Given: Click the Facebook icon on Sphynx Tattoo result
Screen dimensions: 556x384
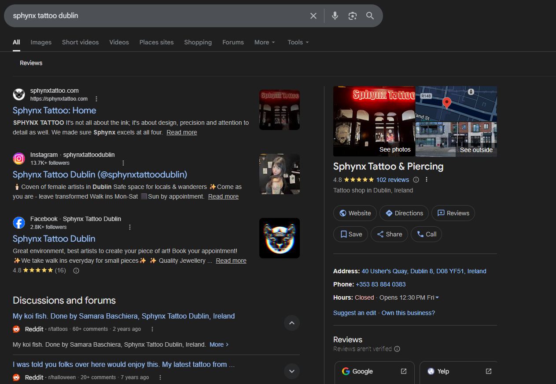Looking at the screenshot, I should 19,222.
